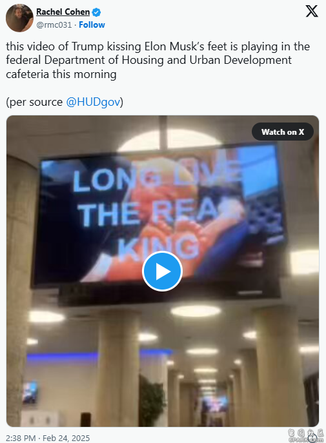Screen dimensions: 326x443
Task: Click the tweet text about Trump video
Action: (158, 60)
